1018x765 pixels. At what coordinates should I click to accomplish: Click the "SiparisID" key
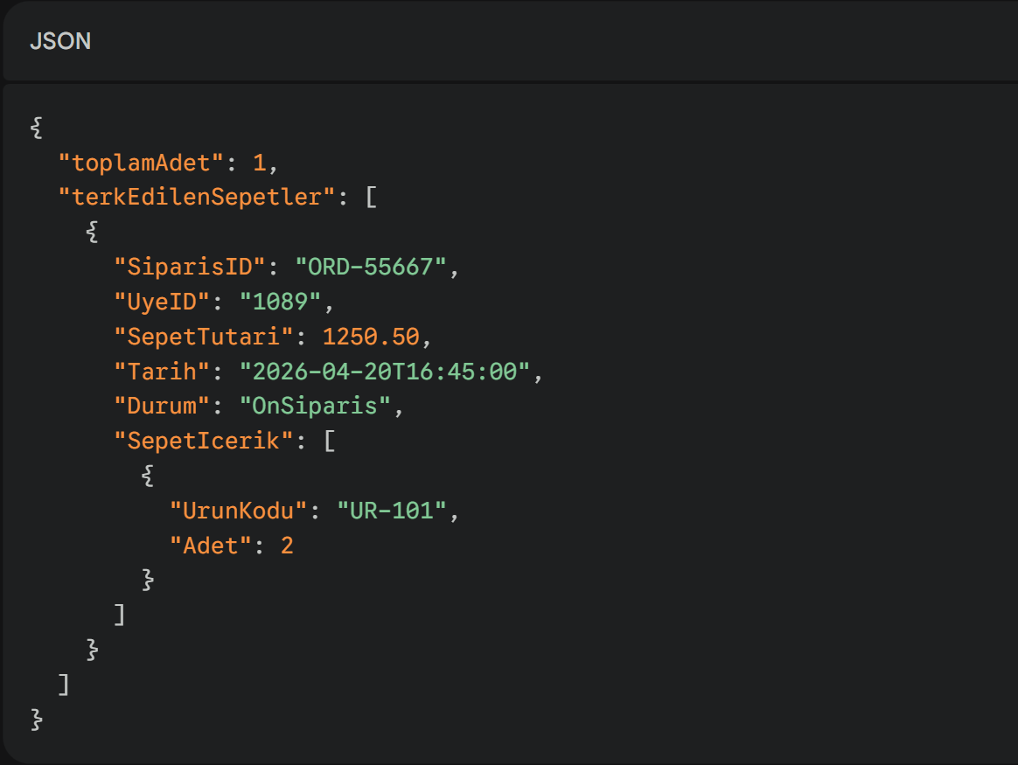coord(190,267)
